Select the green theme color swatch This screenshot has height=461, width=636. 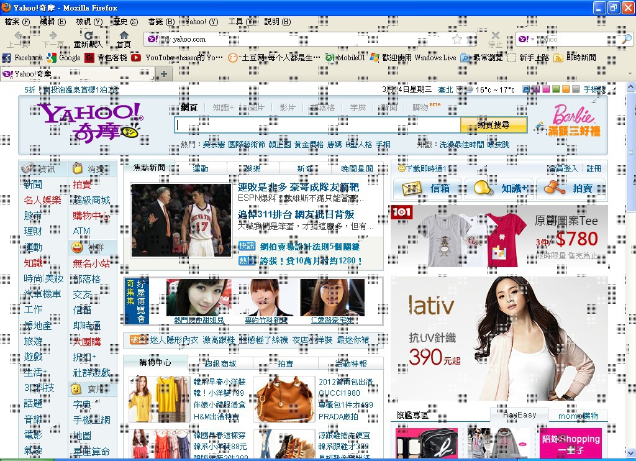click(556, 89)
